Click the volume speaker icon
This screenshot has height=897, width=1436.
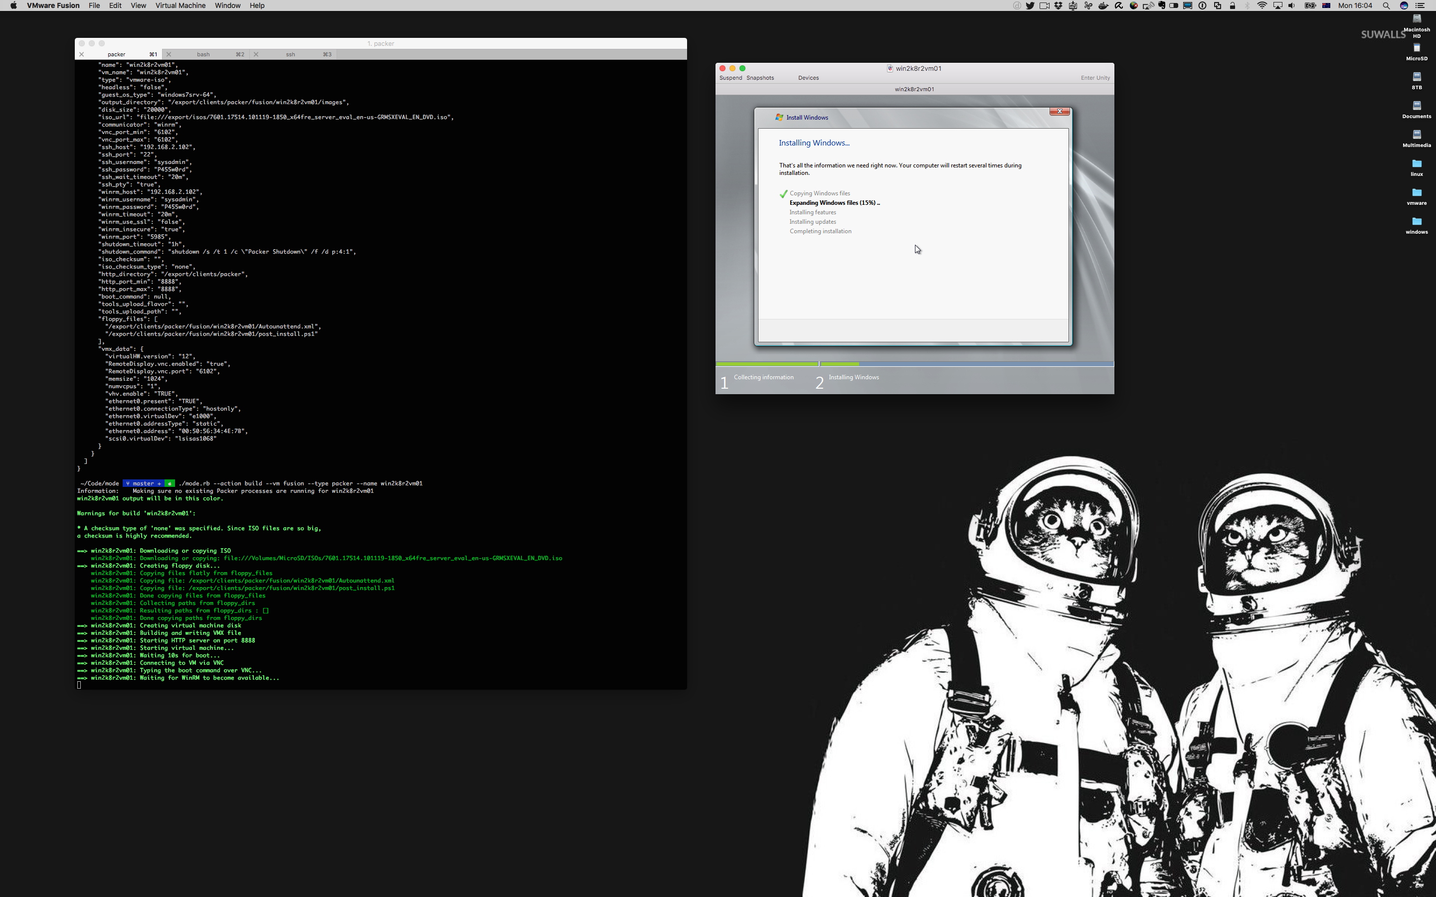click(1292, 5)
